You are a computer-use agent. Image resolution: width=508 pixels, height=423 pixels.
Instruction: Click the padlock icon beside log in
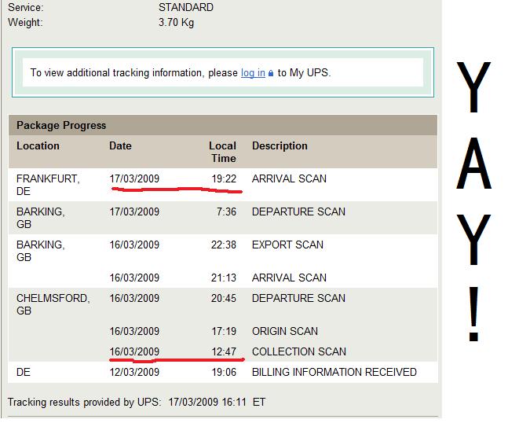click(x=271, y=73)
